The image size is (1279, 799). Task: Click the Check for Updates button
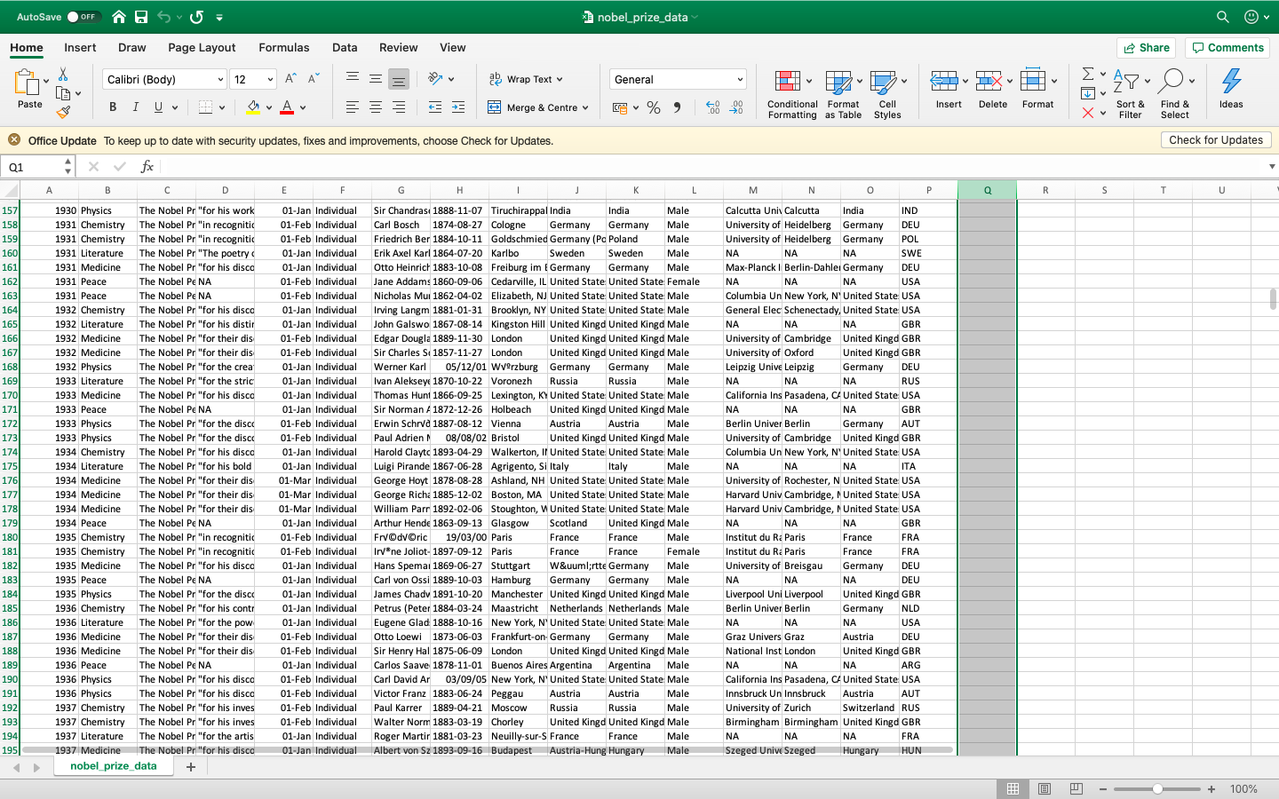click(1216, 139)
